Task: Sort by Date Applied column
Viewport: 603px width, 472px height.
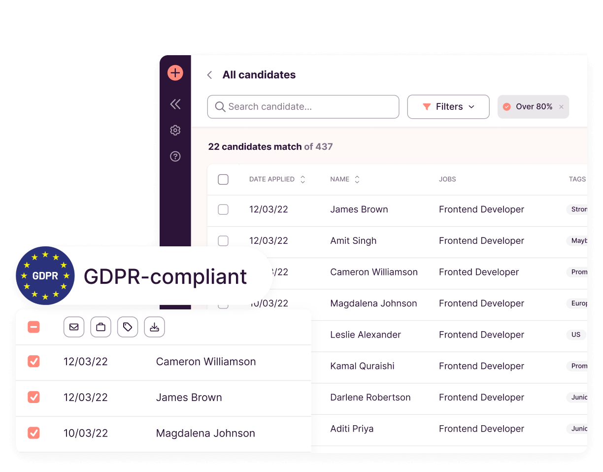Action: pos(302,179)
